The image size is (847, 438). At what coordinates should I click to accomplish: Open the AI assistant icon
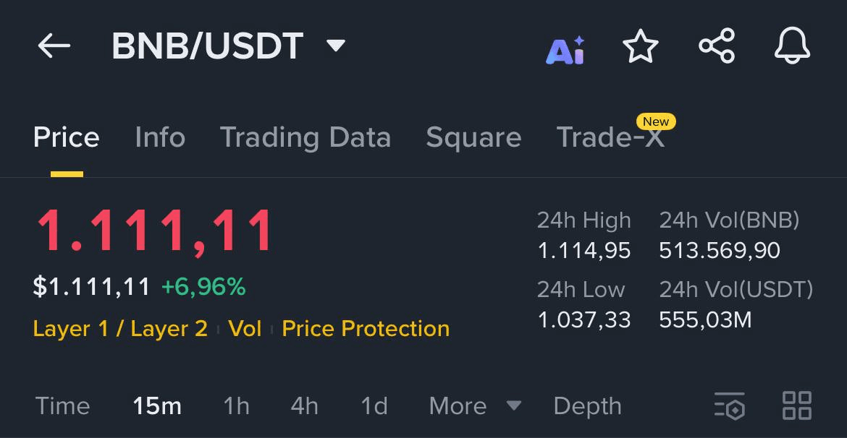click(565, 49)
